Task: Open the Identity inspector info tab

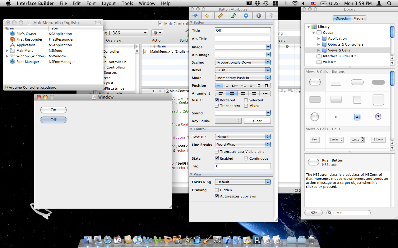Action: click(259, 15)
